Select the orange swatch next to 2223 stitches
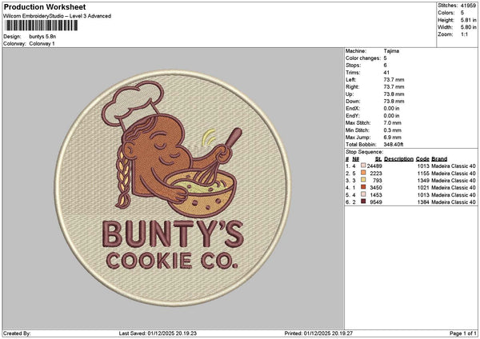Image resolution: width=480 pixels, height=339 pixels. click(x=363, y=173)
